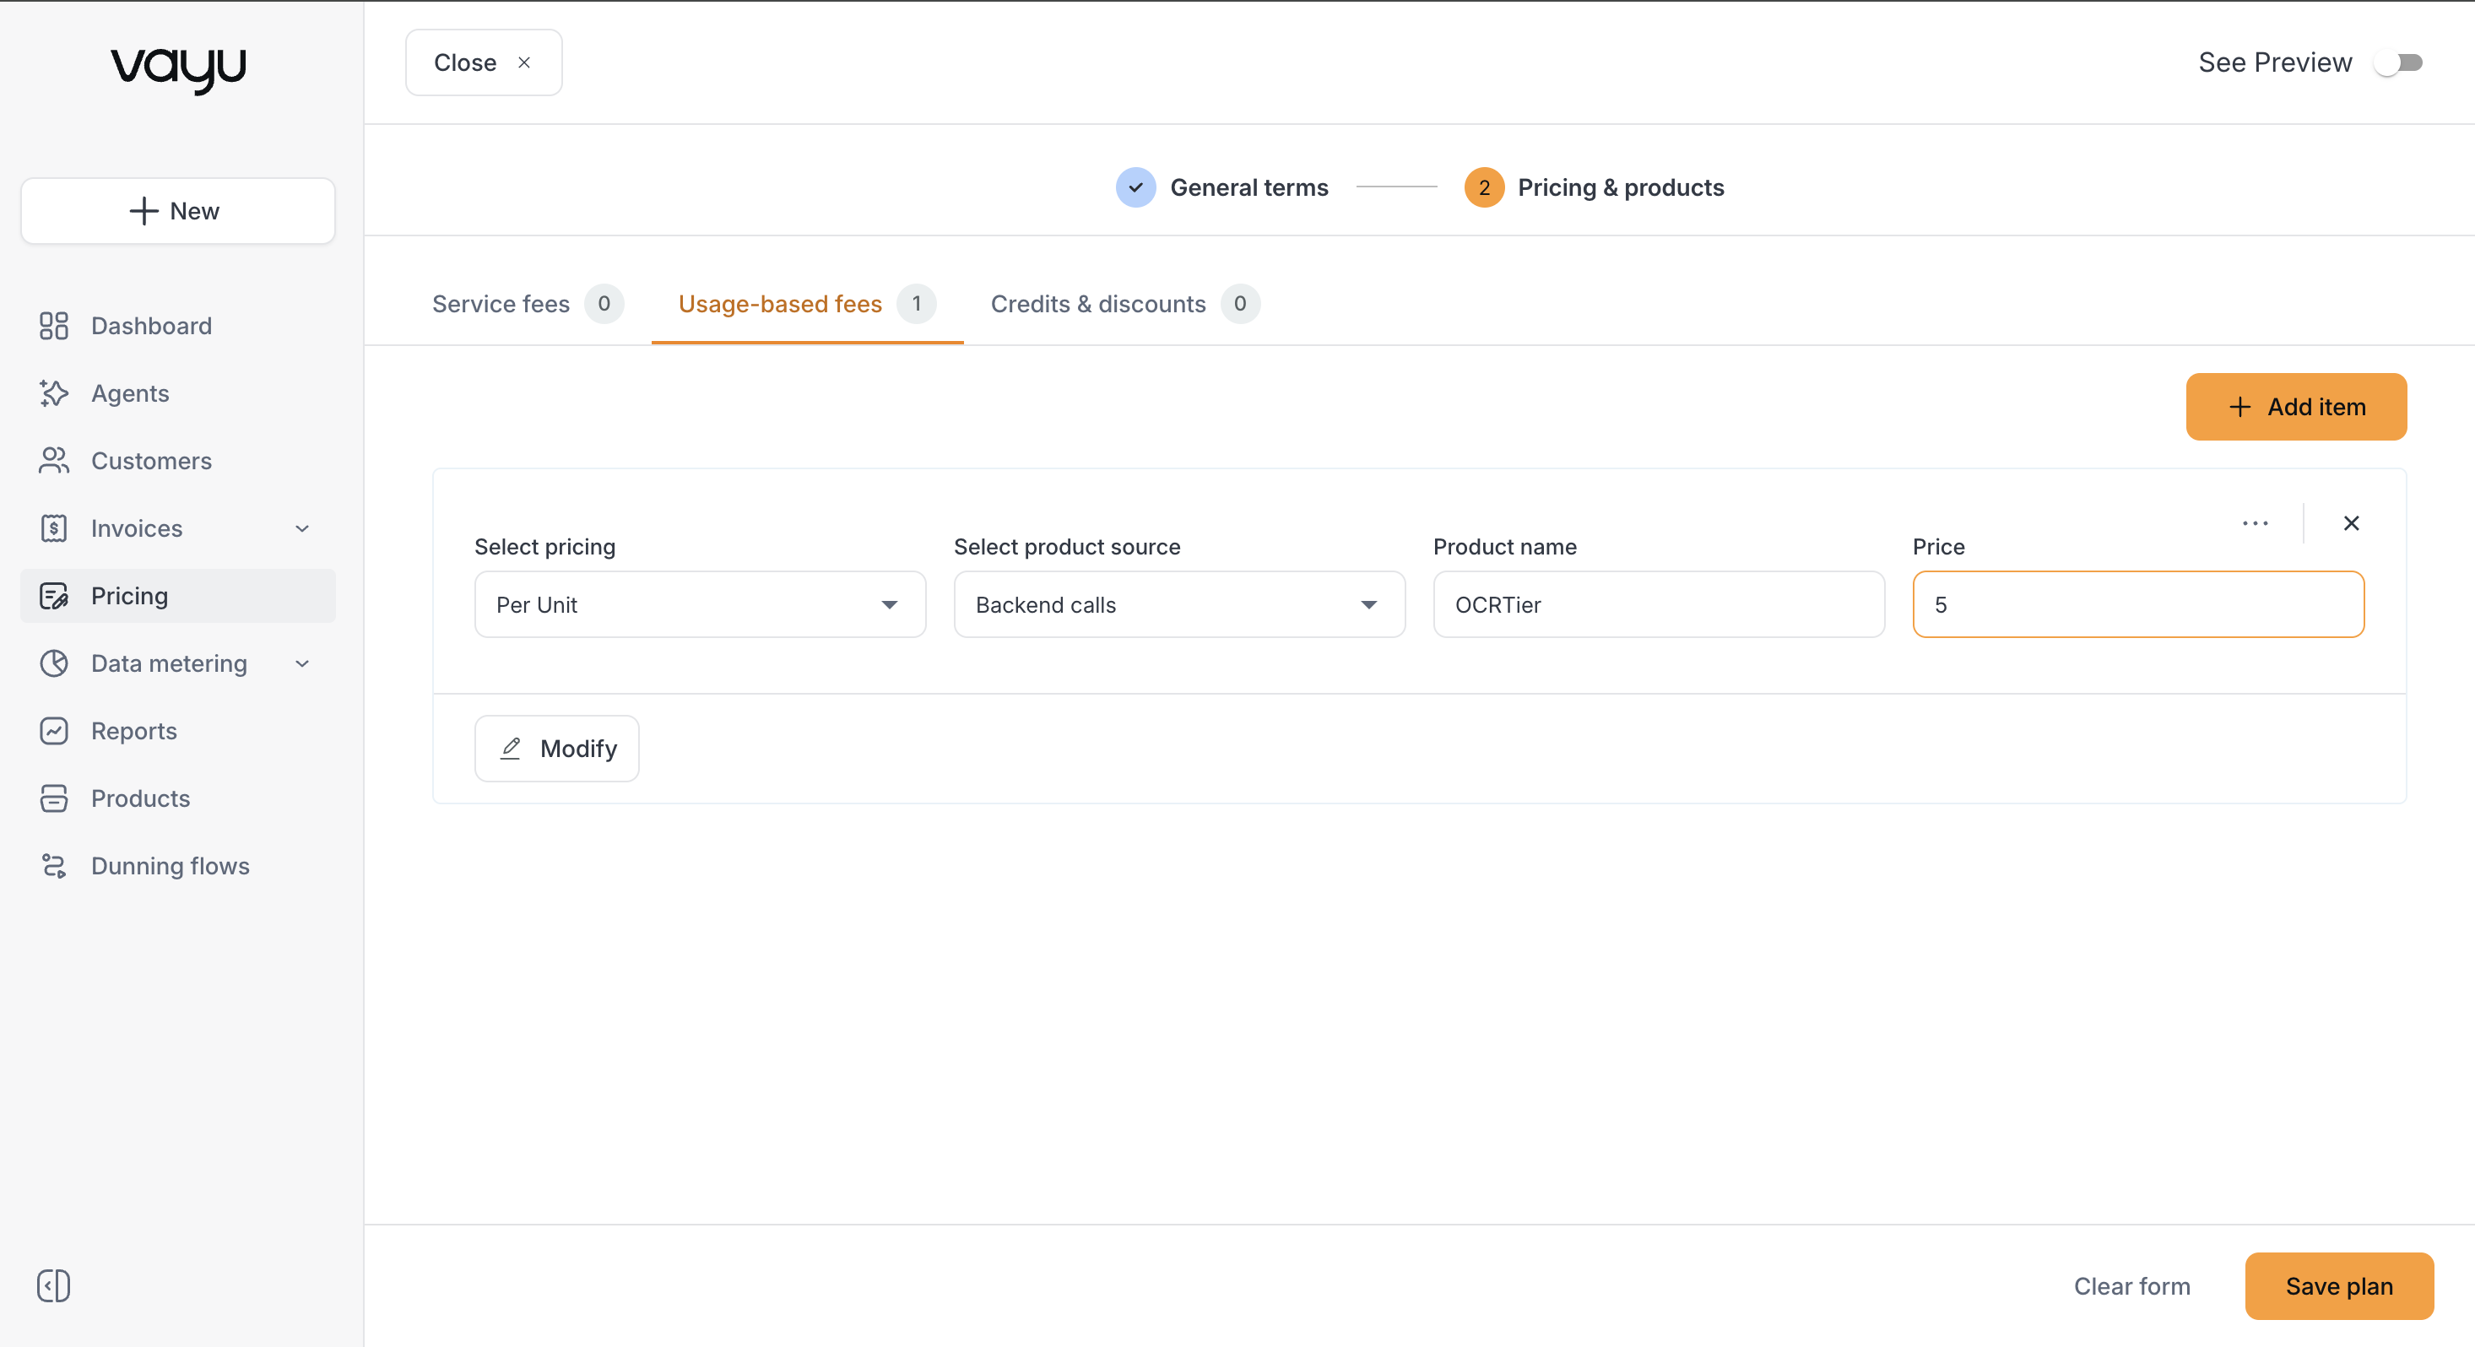Click the Dunning flows icon
The width and height of the screenshot is (2475, 1347).
[54, 866]
